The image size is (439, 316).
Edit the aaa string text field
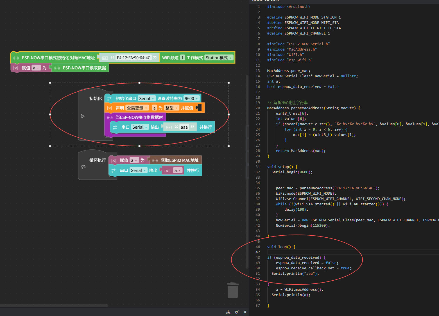click(184, 127)
